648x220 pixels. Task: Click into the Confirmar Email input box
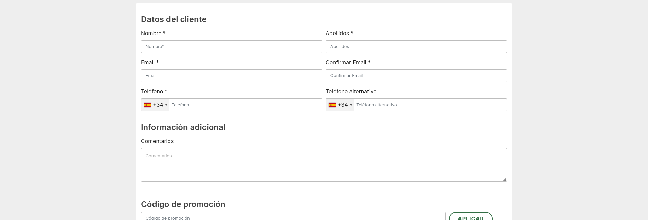click(416, 76)
